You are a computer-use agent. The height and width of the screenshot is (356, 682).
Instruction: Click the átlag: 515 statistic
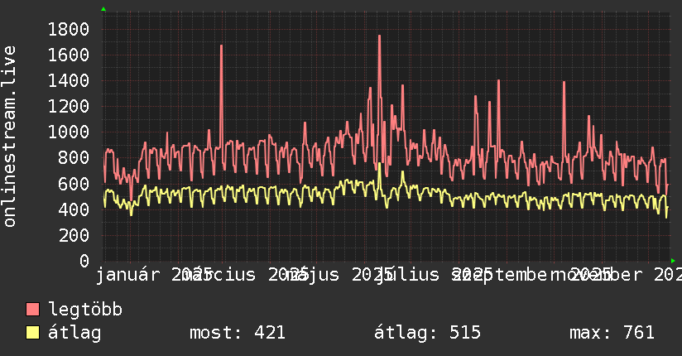click(x=428, y=333)
